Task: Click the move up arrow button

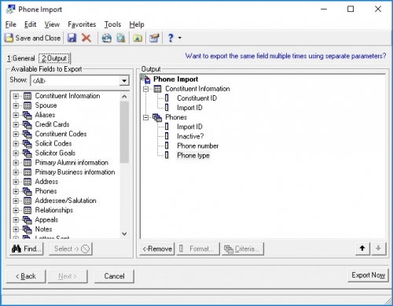Action: click(362, 249)
